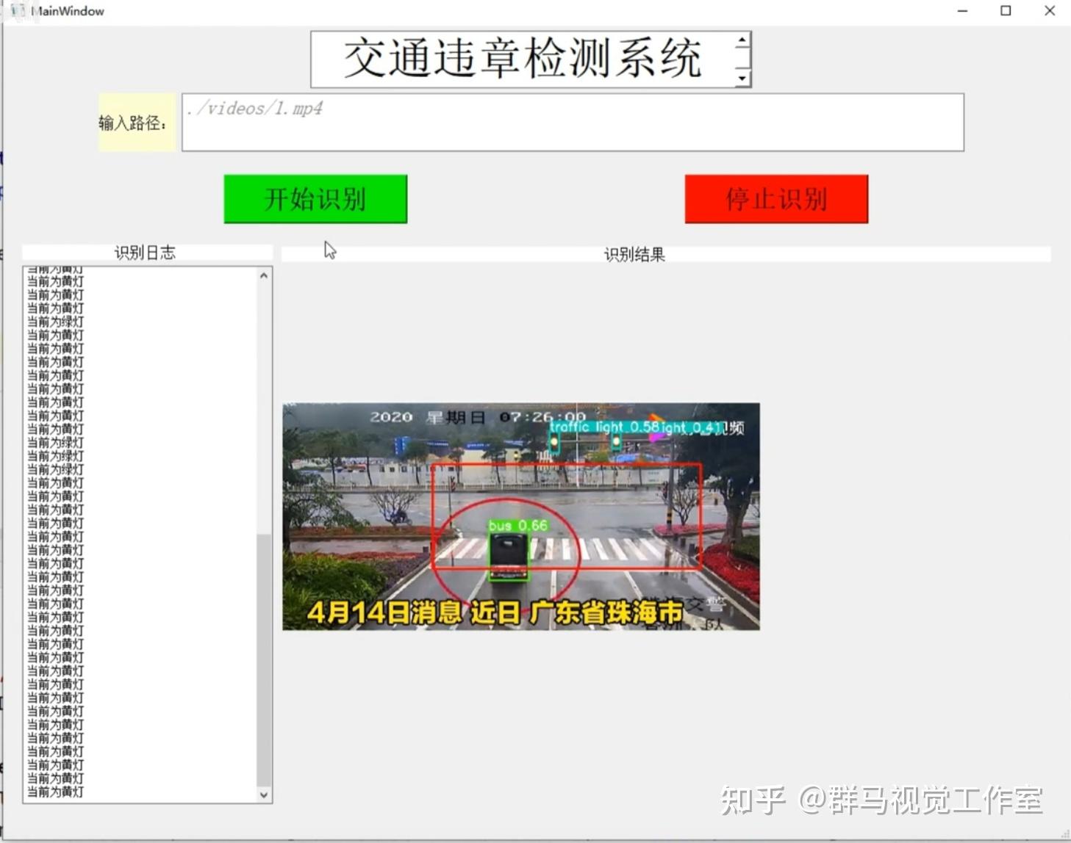Click the ./videos/1.mp4 path input field
The height and width of the screenshot is (843, 1071).
click(572, 122)
